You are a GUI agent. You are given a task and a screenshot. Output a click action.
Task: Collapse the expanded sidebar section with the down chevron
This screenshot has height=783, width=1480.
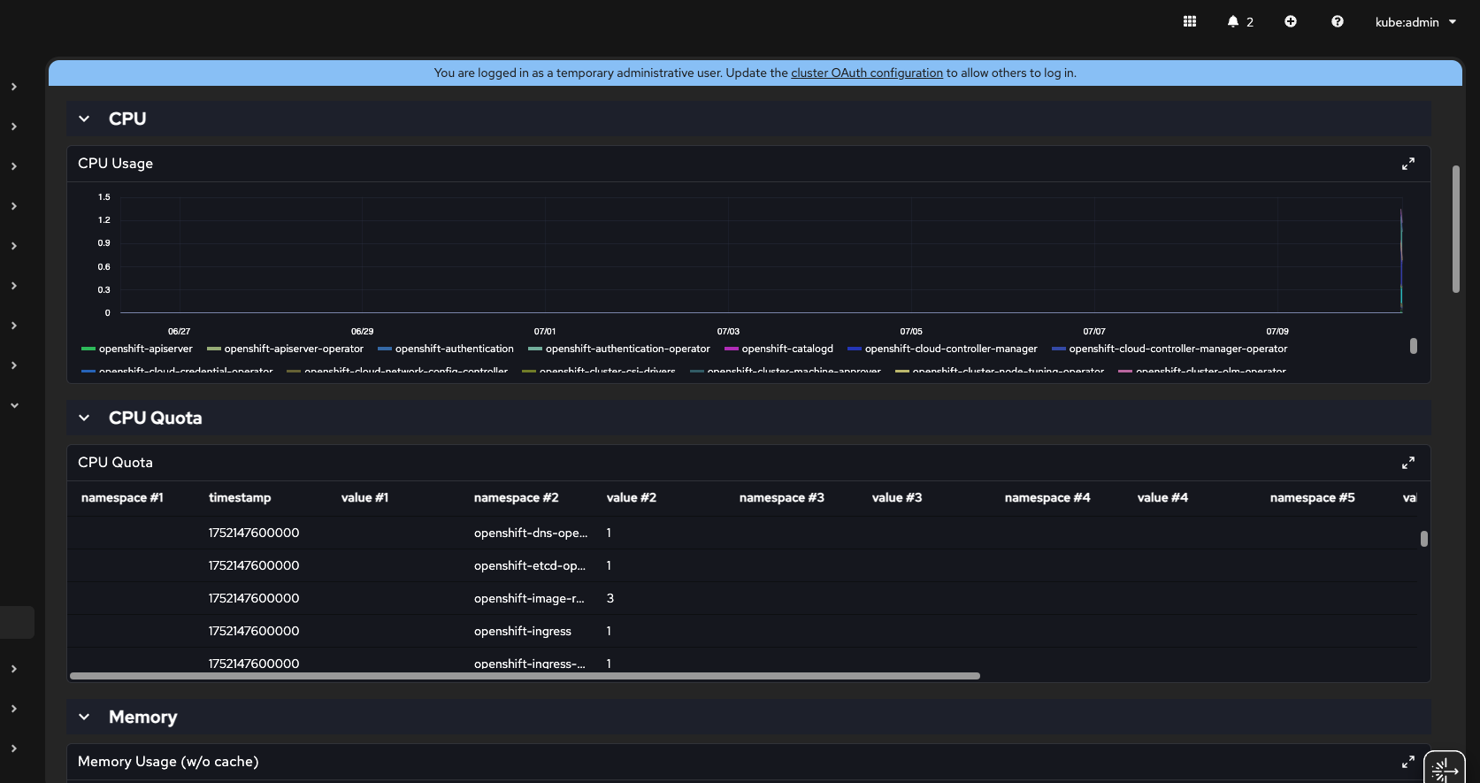[14, 405]
